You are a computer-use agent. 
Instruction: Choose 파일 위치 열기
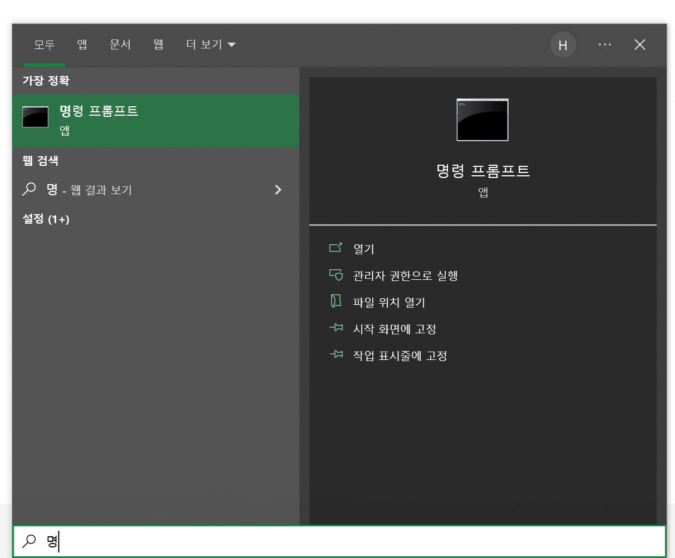coord(389,302)
